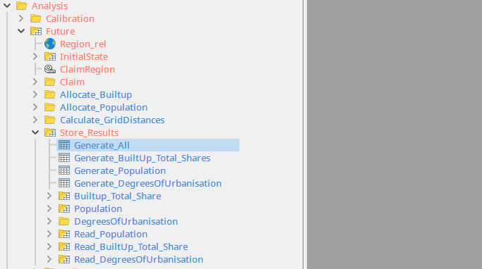
Task: Select the Builtup_Total_Share item
Action: 118,196
